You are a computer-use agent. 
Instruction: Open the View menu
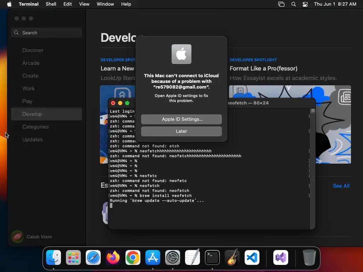[x=84, y=4]
